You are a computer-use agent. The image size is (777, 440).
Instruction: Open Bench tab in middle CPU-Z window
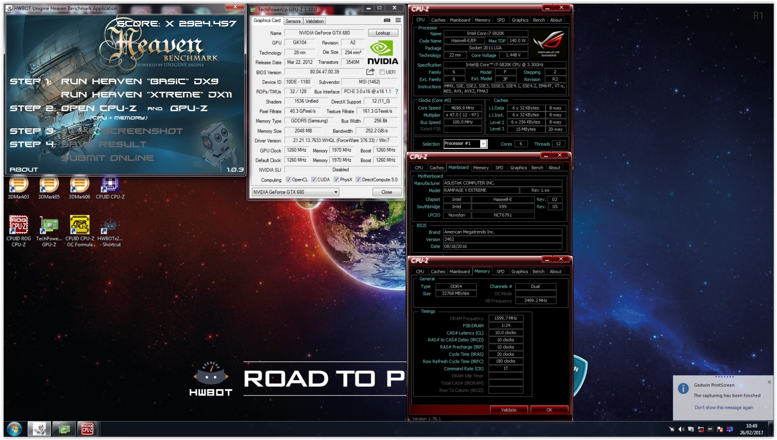coord(537,167)
